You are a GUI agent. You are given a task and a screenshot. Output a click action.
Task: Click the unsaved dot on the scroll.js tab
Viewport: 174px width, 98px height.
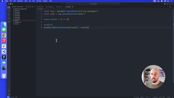[73, 7]
